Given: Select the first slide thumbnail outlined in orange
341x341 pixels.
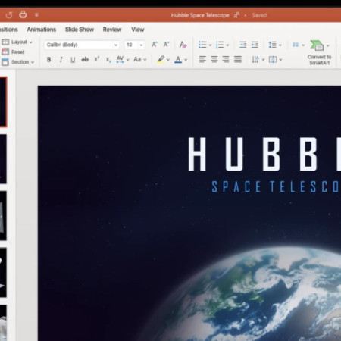Looking at the screenshot, I should point(3,102).
